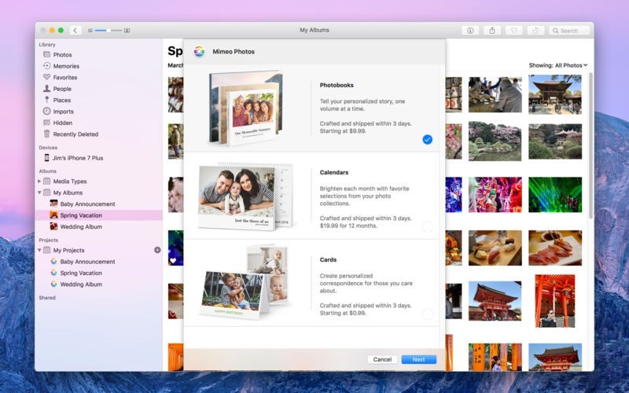
Task: Click the heart Favorite toolbar icon
Action: pyautogui.click(x=514, y=31)
